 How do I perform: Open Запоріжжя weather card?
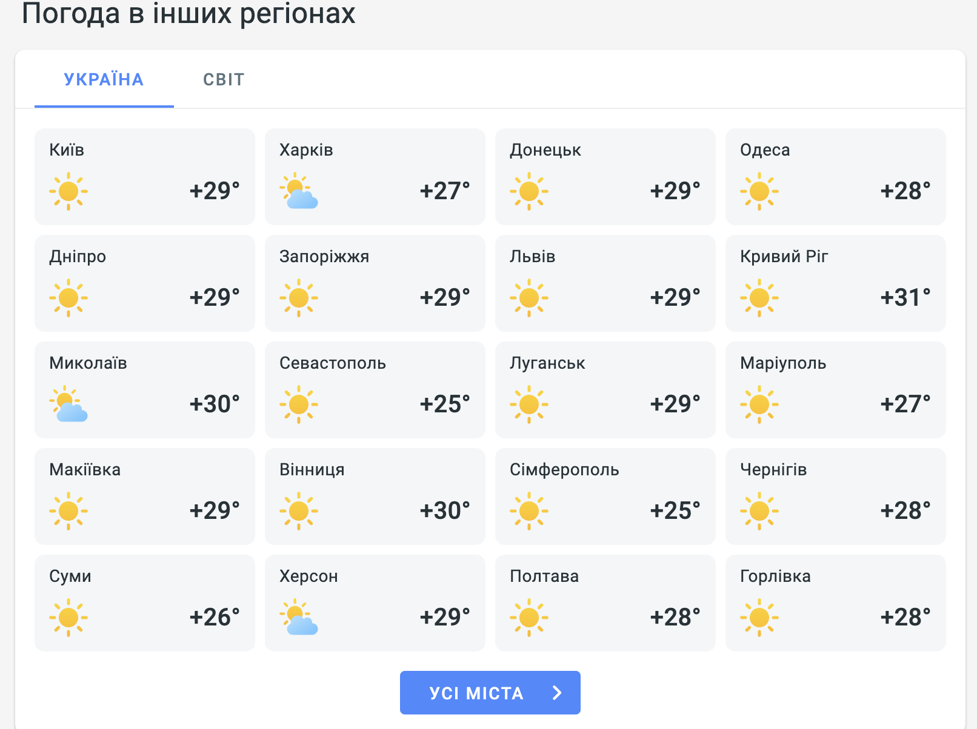pos(375,283)
